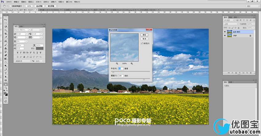Click the 适合屏幕 button
This screenshot has width=261, height=136.
click(x=39, y=6)
